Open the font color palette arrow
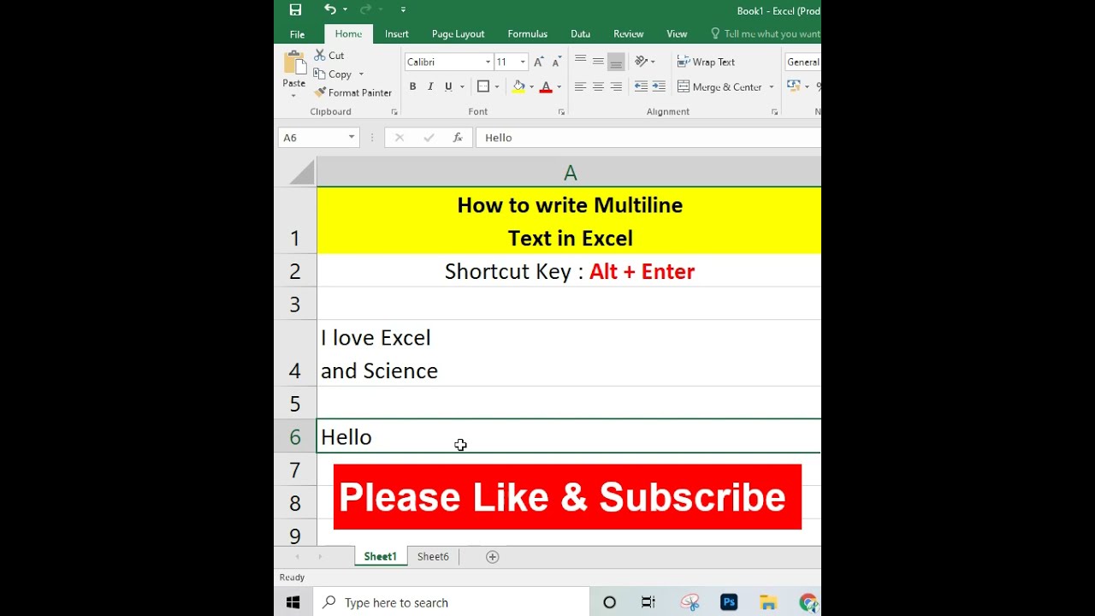This screenshot has height=616, width=1095. [x=559, y=86]
